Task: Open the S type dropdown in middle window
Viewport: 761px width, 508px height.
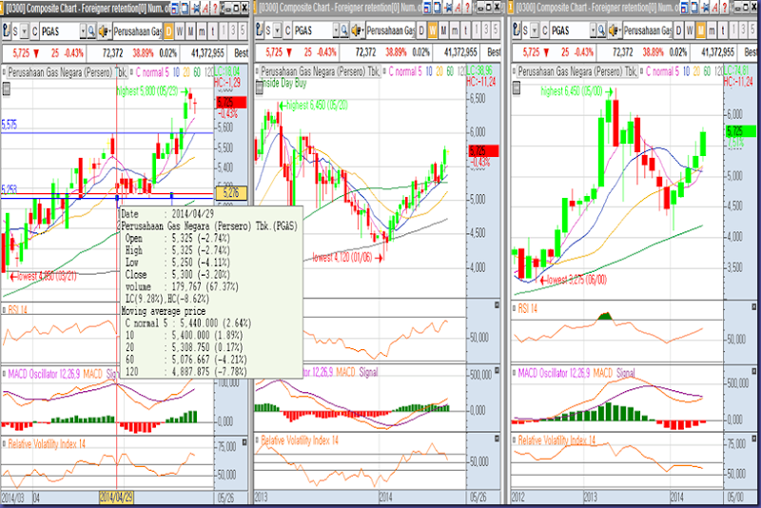Action: pyautogui.click(x=277, y=31)
